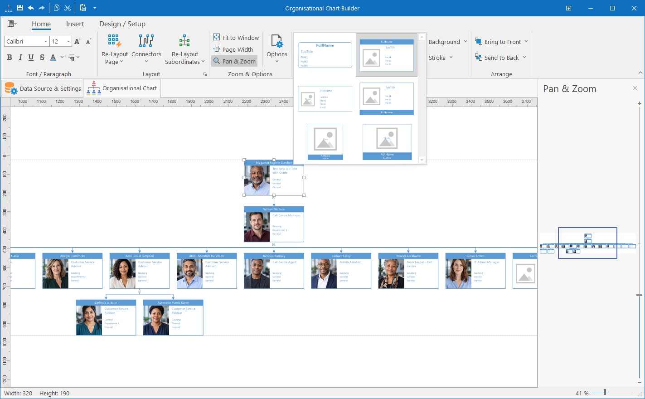Viewport: 645px width, 399px height.
Task: Redo the last undone action
Action: (x=42, y=8)
